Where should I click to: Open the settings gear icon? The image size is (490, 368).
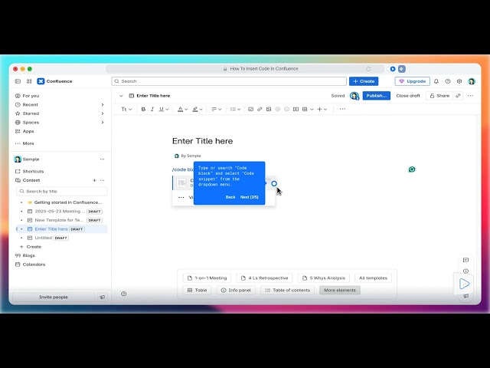tap(459, 81)
